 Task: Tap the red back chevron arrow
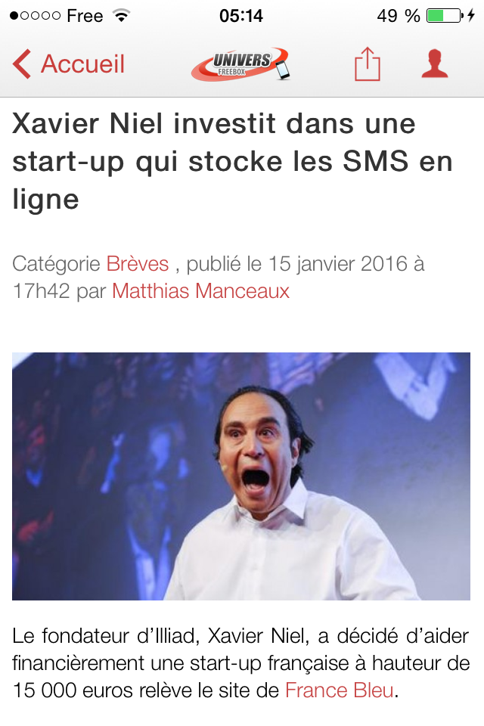pyautogui.click(x=22, y=64)
